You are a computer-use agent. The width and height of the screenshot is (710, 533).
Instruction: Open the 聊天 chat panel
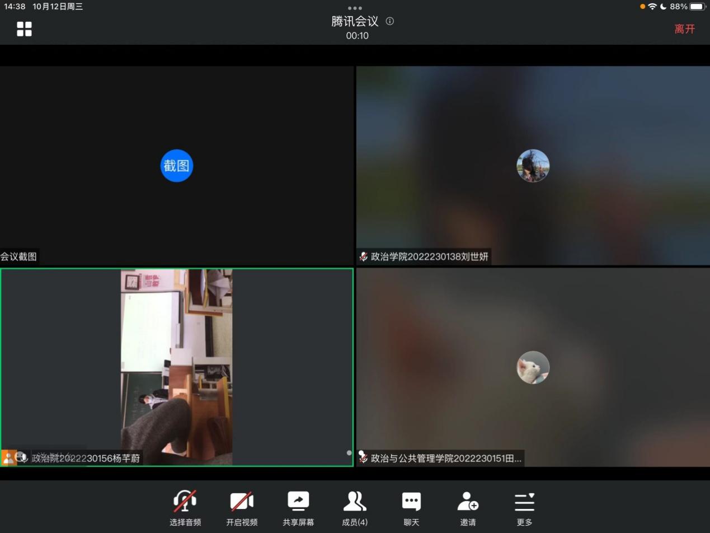click(x=411, y=508)
